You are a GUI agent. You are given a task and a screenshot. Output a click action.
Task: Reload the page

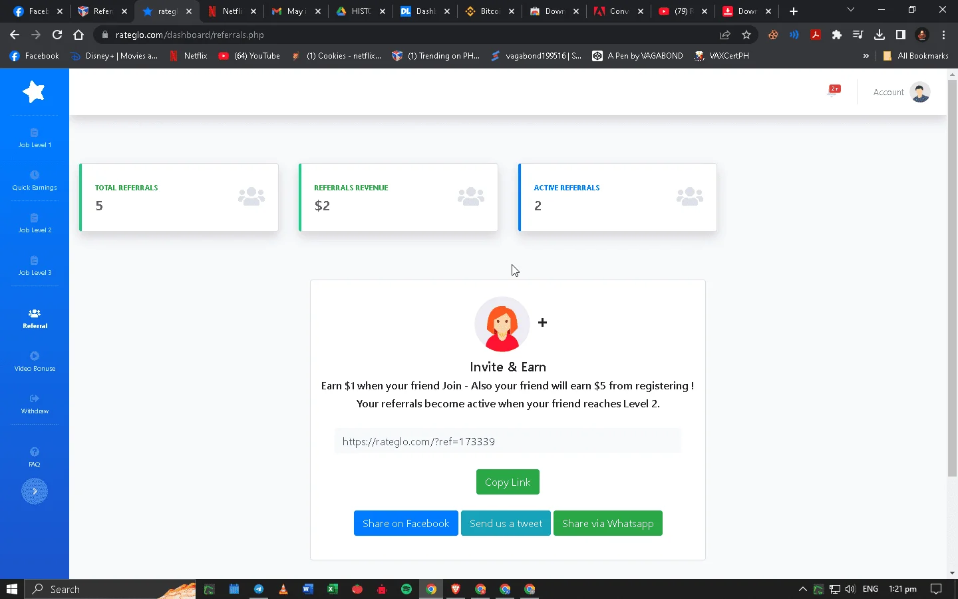tap(57, 35)
